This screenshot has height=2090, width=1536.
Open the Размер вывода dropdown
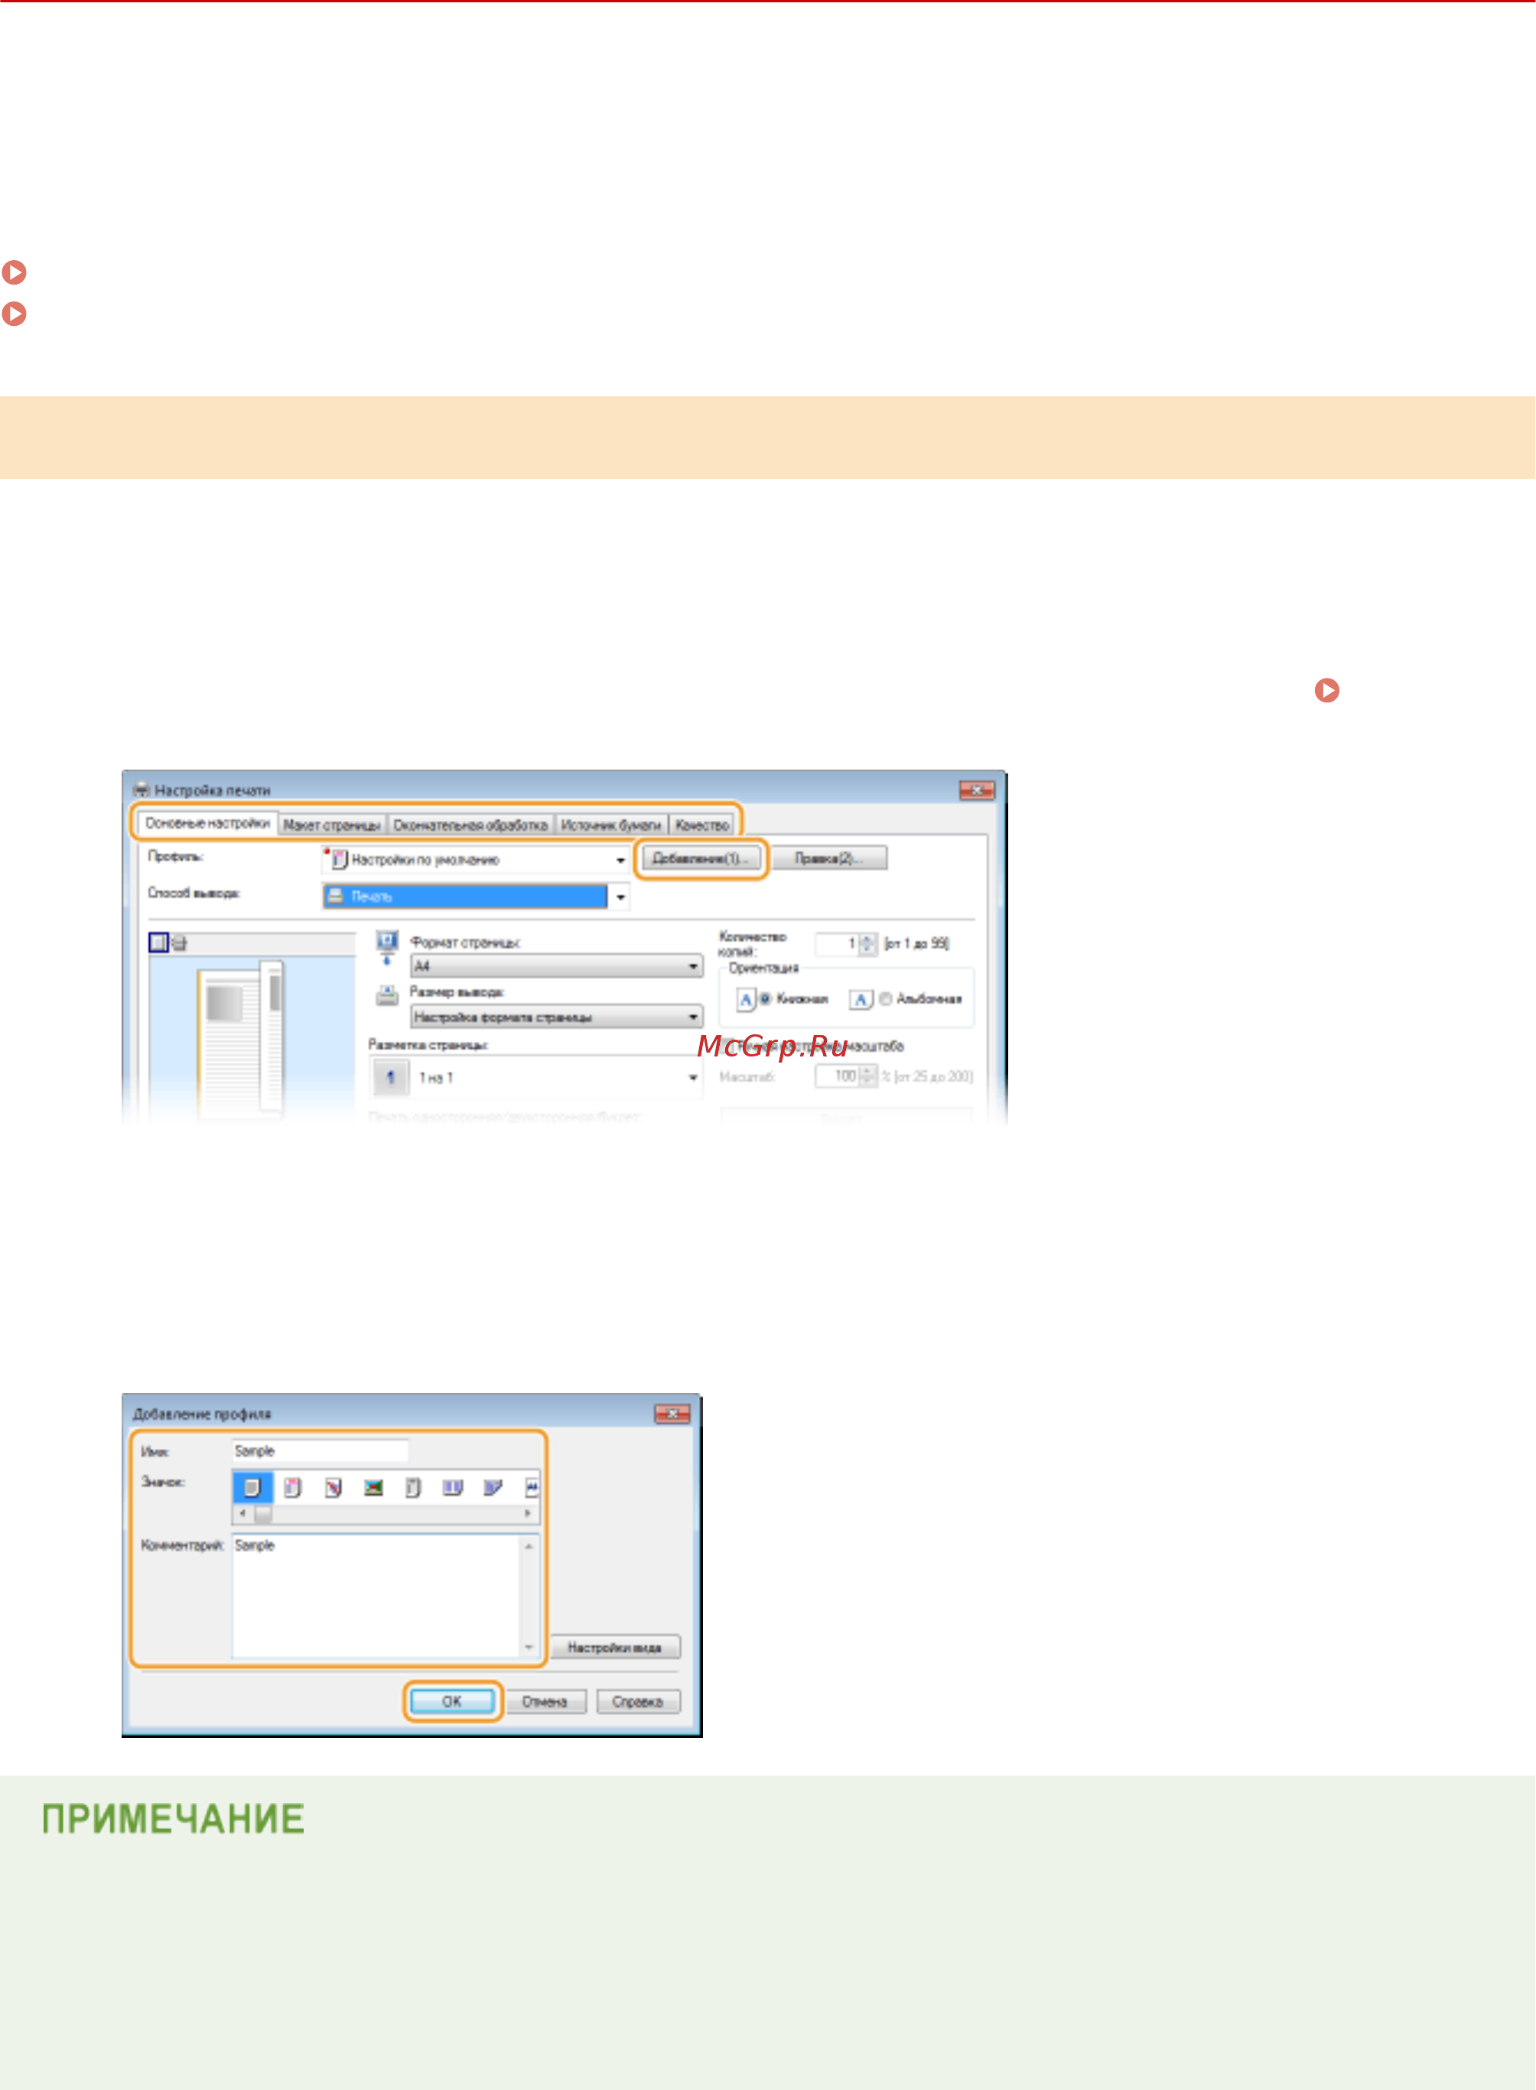(557, 1017)
